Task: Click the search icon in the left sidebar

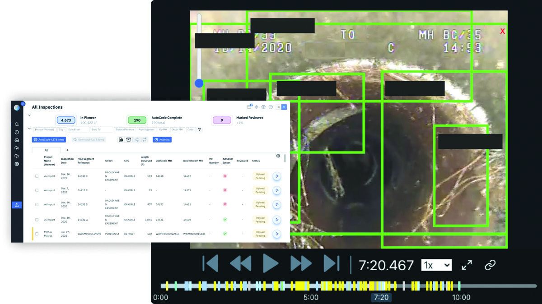Action: click(x=17, y=124)
